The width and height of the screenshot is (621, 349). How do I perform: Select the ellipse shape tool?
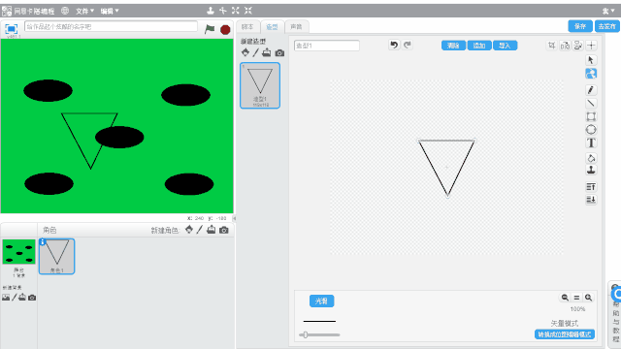[x=591, y=129]
